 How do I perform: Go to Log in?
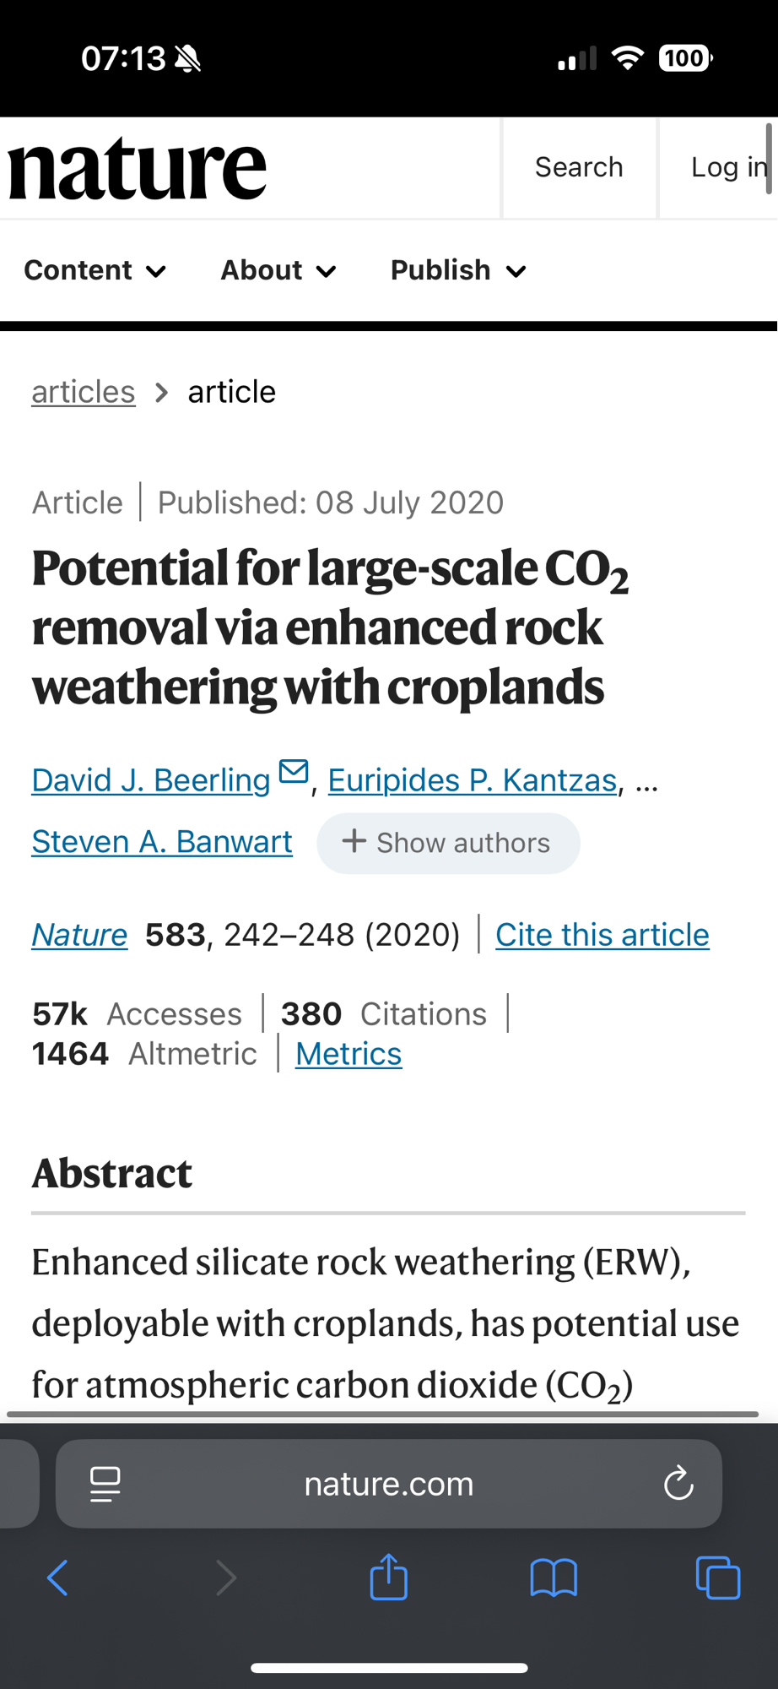tap(727, 167)
